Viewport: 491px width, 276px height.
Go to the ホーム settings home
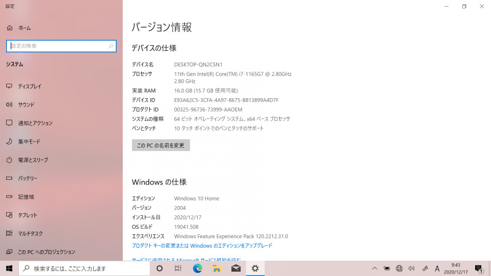[x=18, y=28]
